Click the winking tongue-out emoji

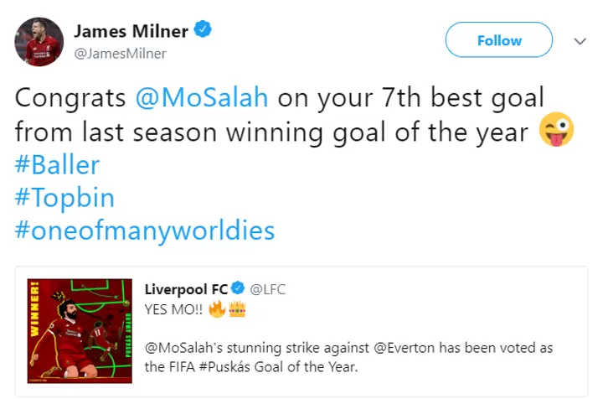pyautogui.click(x=556, y=129)
